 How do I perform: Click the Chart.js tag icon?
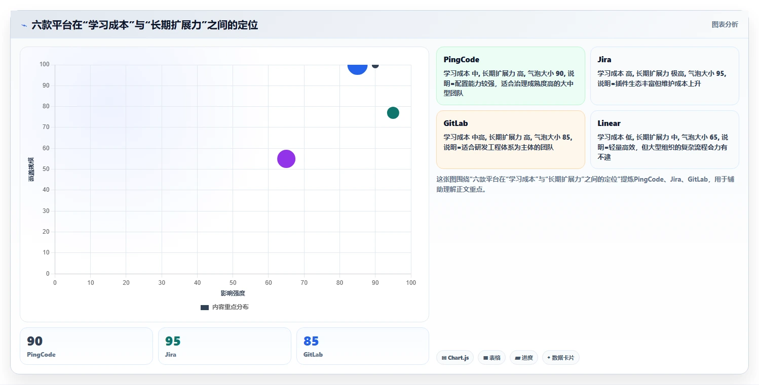(444, 358)
